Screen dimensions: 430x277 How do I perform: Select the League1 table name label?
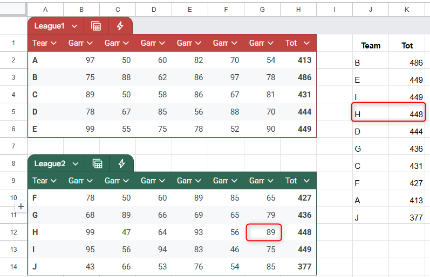coord(49,26)
